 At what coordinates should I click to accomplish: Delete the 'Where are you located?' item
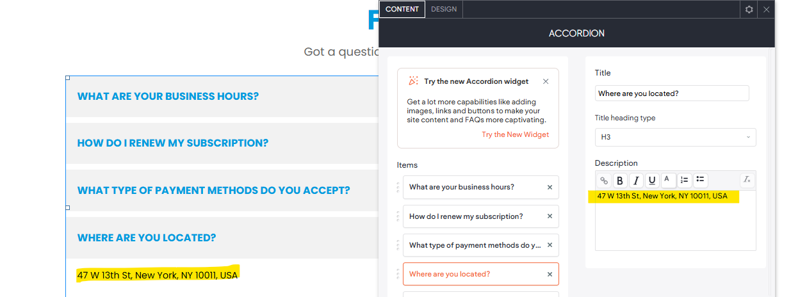(550, 274)
